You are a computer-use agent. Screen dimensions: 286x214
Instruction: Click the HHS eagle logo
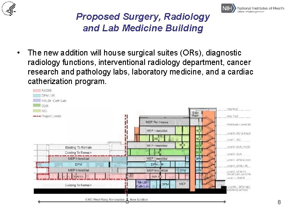[x=9, y=8]
